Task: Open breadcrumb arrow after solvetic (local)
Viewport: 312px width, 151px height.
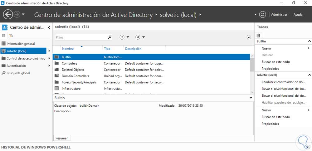Action: (200, 15)
